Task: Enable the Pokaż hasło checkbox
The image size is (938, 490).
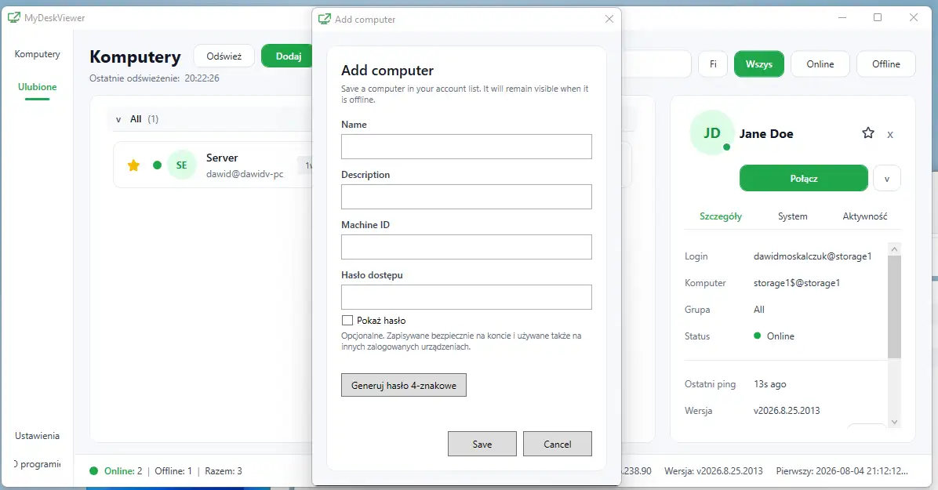Action: [347, 320]
